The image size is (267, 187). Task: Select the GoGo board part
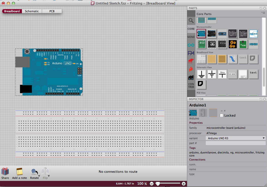(x=233, y=44)
